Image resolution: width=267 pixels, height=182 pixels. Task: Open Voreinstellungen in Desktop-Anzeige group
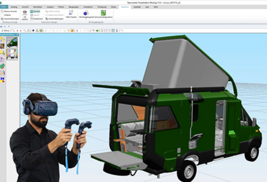click(x=10, y=19)
